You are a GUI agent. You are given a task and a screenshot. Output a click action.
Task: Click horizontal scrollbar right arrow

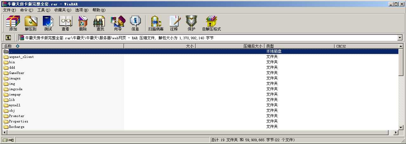[x=396, y=132]
